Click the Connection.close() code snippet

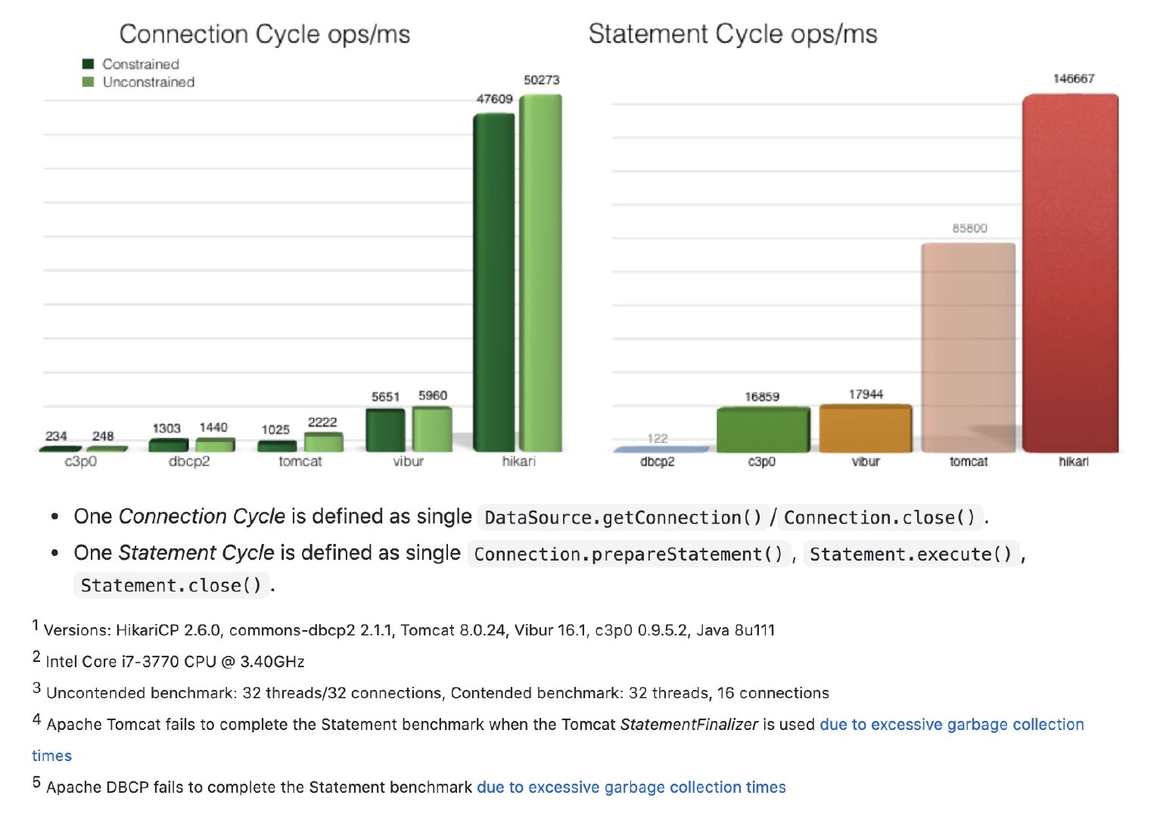(x=879, y=517)
